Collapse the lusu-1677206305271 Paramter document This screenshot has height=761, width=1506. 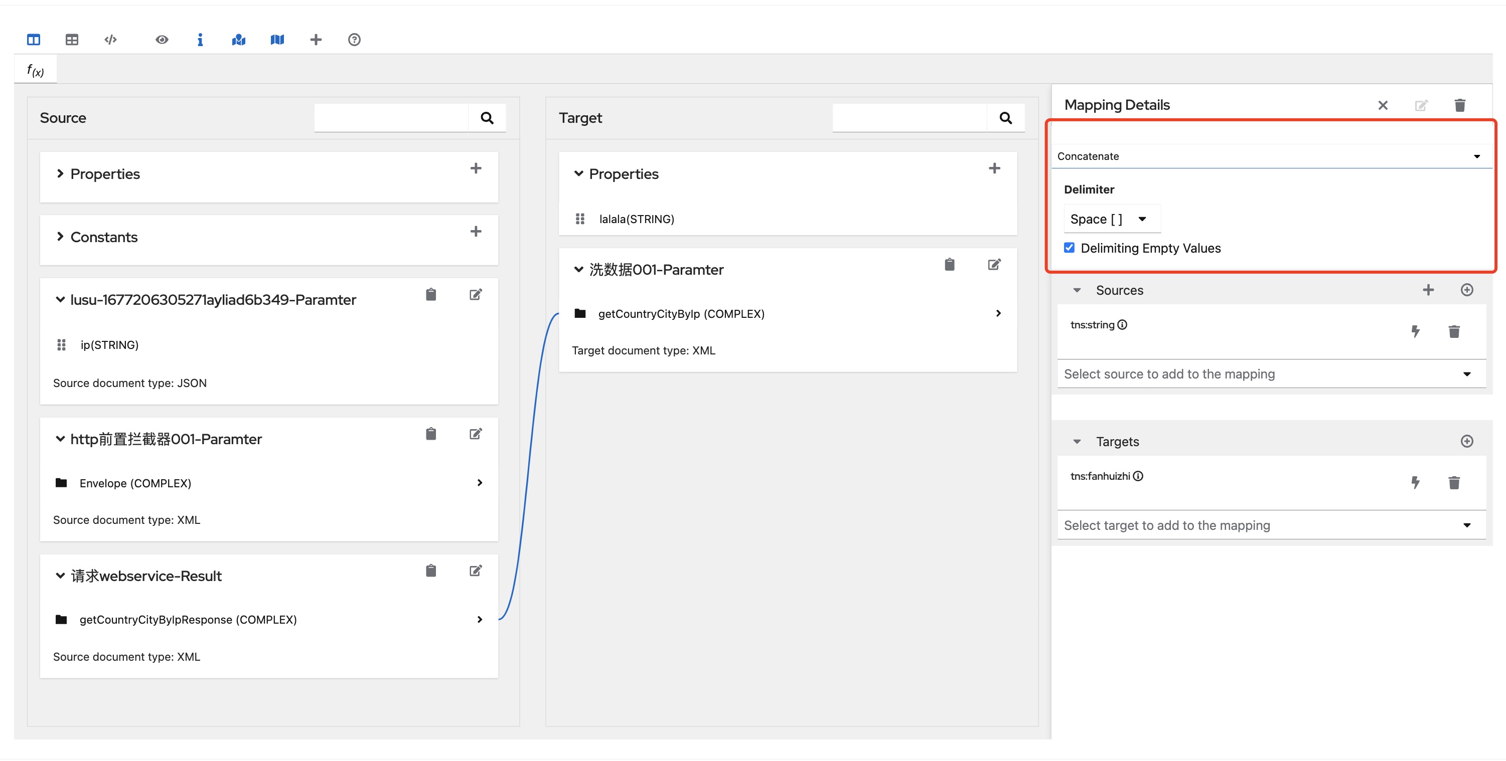(x=60, y=300)
